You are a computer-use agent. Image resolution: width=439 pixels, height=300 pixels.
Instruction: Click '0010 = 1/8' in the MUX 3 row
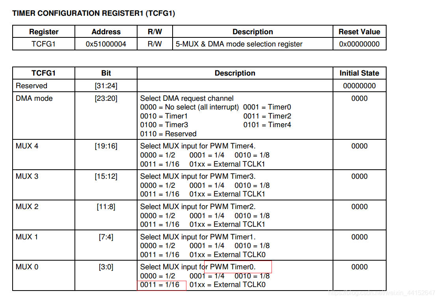(x=252, y=185)
